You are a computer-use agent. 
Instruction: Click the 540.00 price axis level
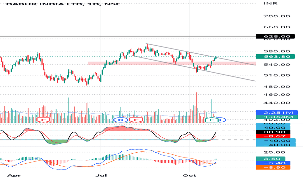pos(277,64)
